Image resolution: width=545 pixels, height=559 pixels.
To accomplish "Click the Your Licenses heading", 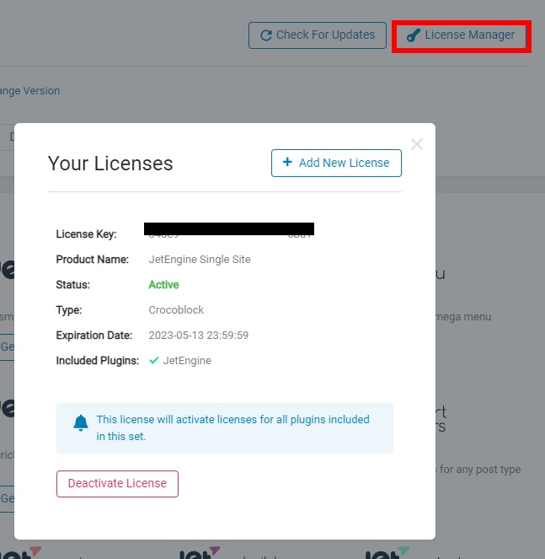I will 110,164.
